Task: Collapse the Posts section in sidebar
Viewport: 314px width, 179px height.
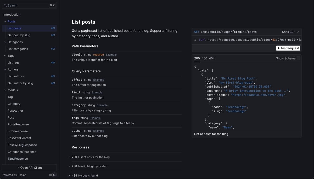Action: [x=5, y=21]
